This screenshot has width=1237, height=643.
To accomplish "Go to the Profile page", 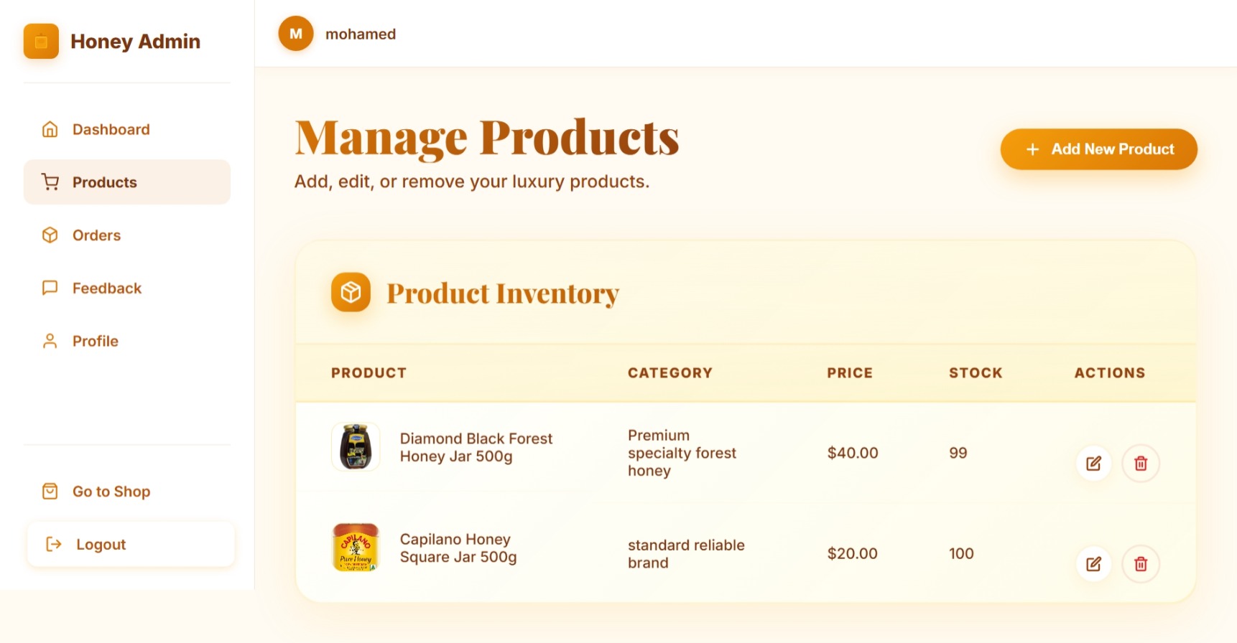I will pyautogui.click(x=95, y=342).
